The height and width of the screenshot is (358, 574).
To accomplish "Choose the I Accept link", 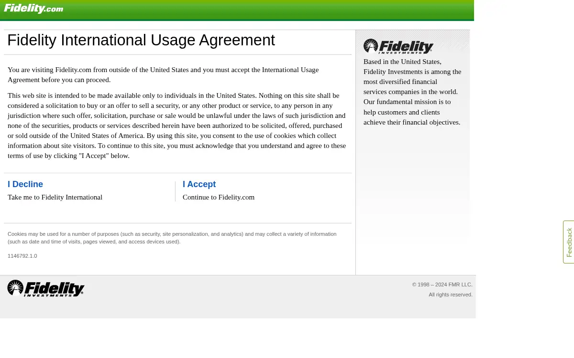I will coord(199,184).
